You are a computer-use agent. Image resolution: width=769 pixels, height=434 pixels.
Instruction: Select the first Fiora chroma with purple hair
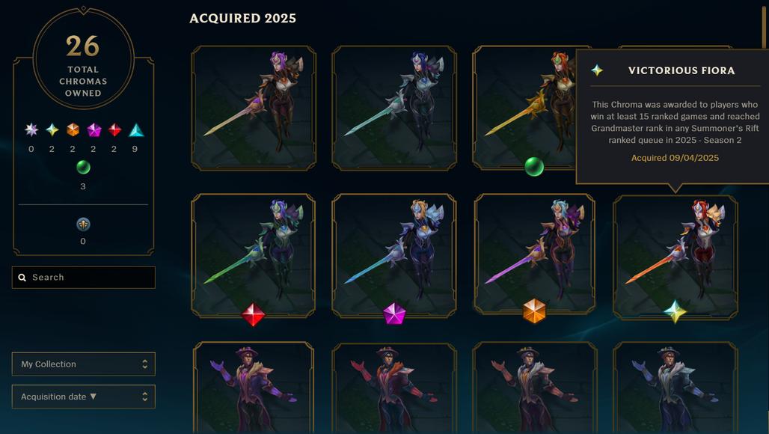(253, 108)
